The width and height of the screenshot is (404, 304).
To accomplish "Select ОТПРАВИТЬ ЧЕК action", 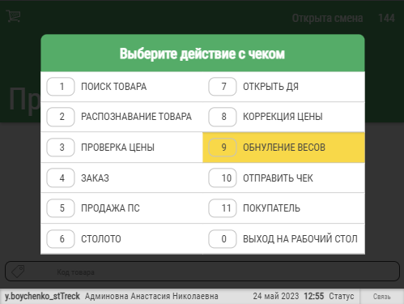I will click(x=283, y=178).
